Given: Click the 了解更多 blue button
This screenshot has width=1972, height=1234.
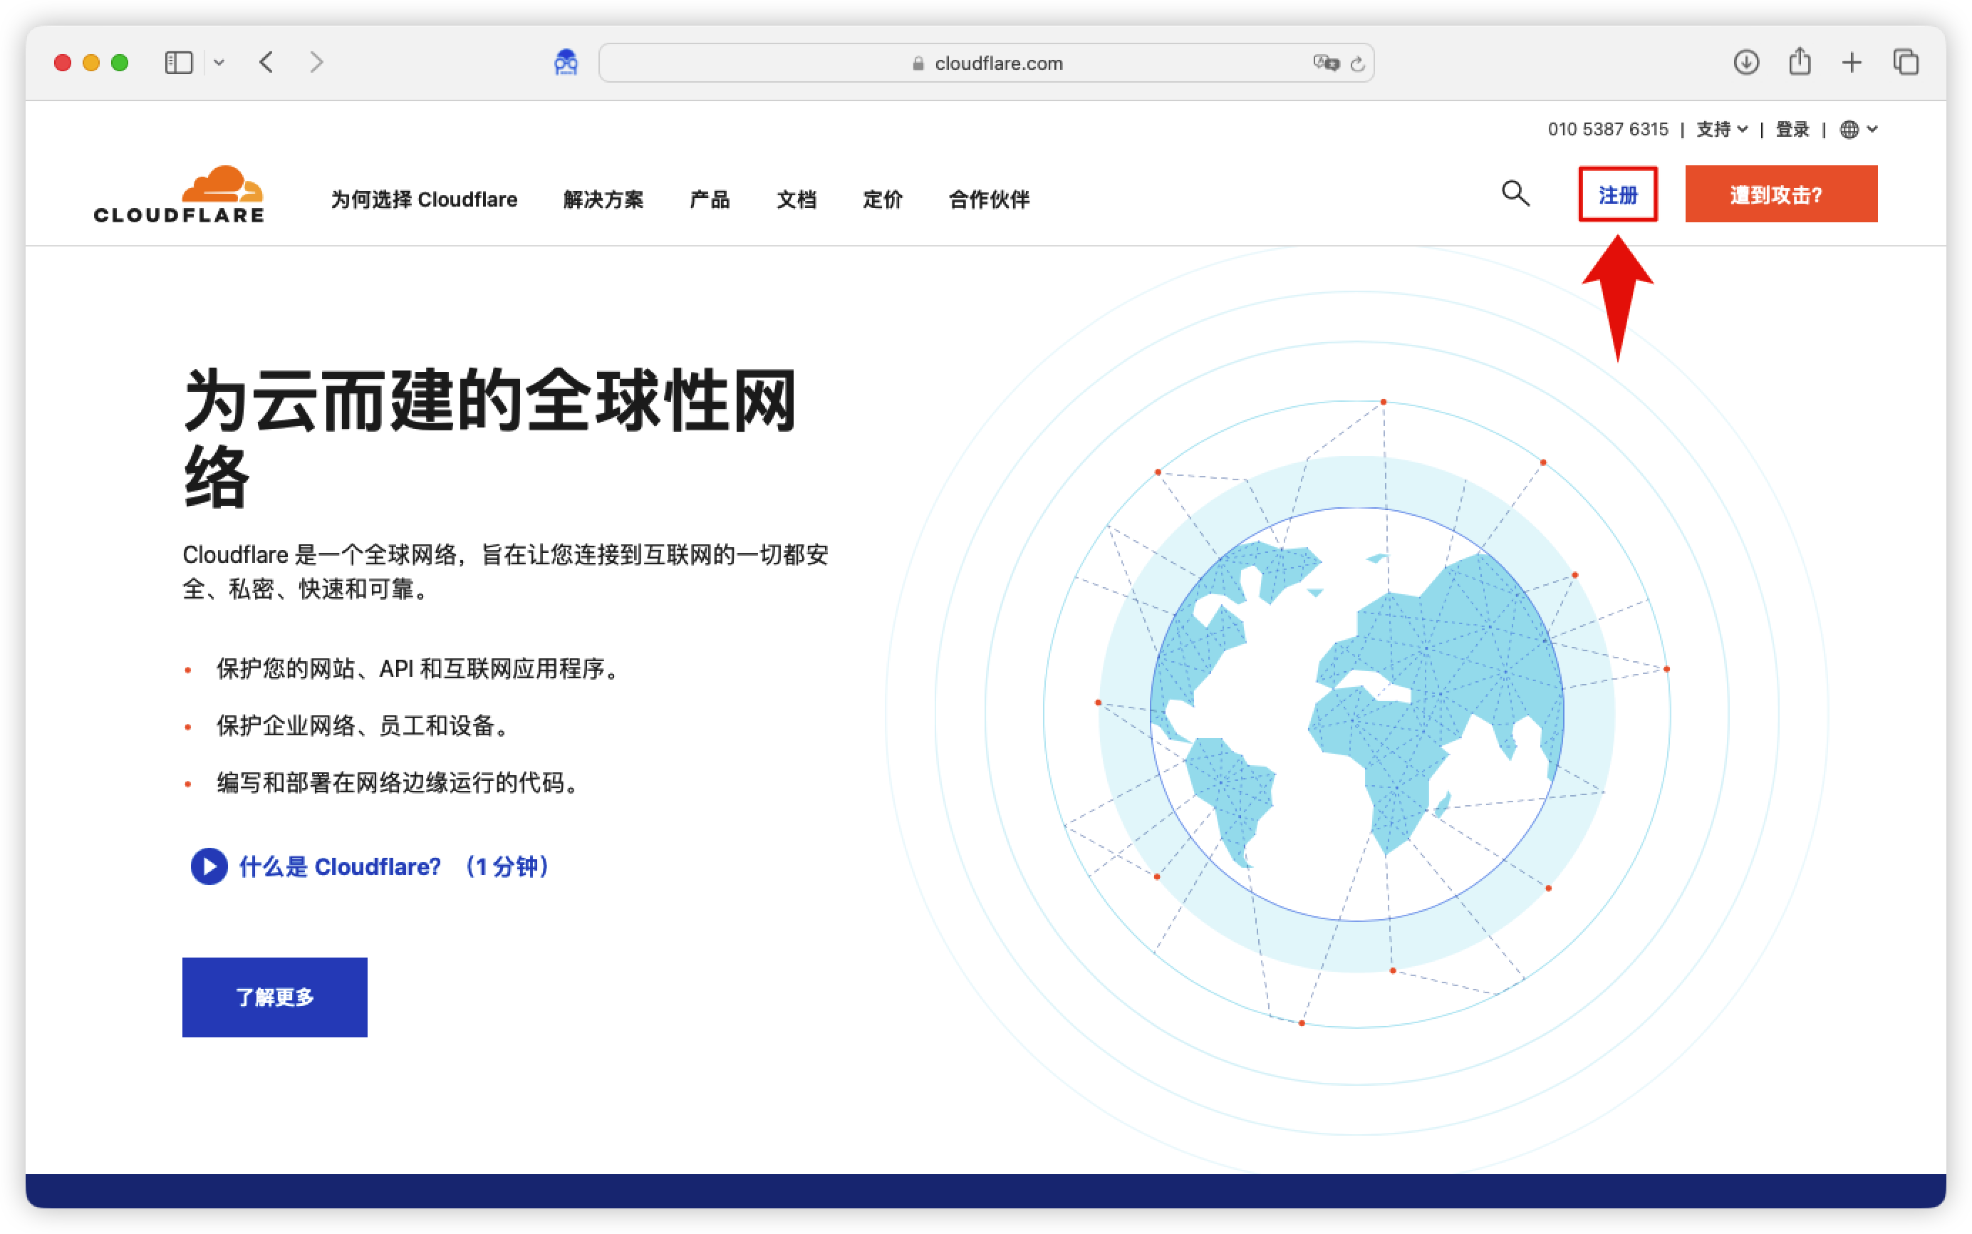Looking at the screenshot, I should (274, 997).
